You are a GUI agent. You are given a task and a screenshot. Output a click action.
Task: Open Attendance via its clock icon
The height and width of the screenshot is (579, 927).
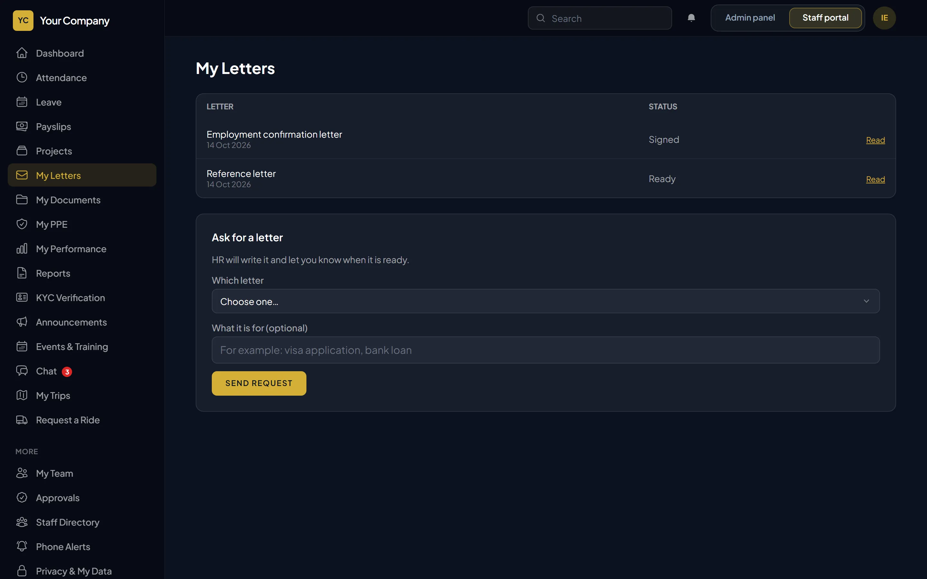[22, 77]
